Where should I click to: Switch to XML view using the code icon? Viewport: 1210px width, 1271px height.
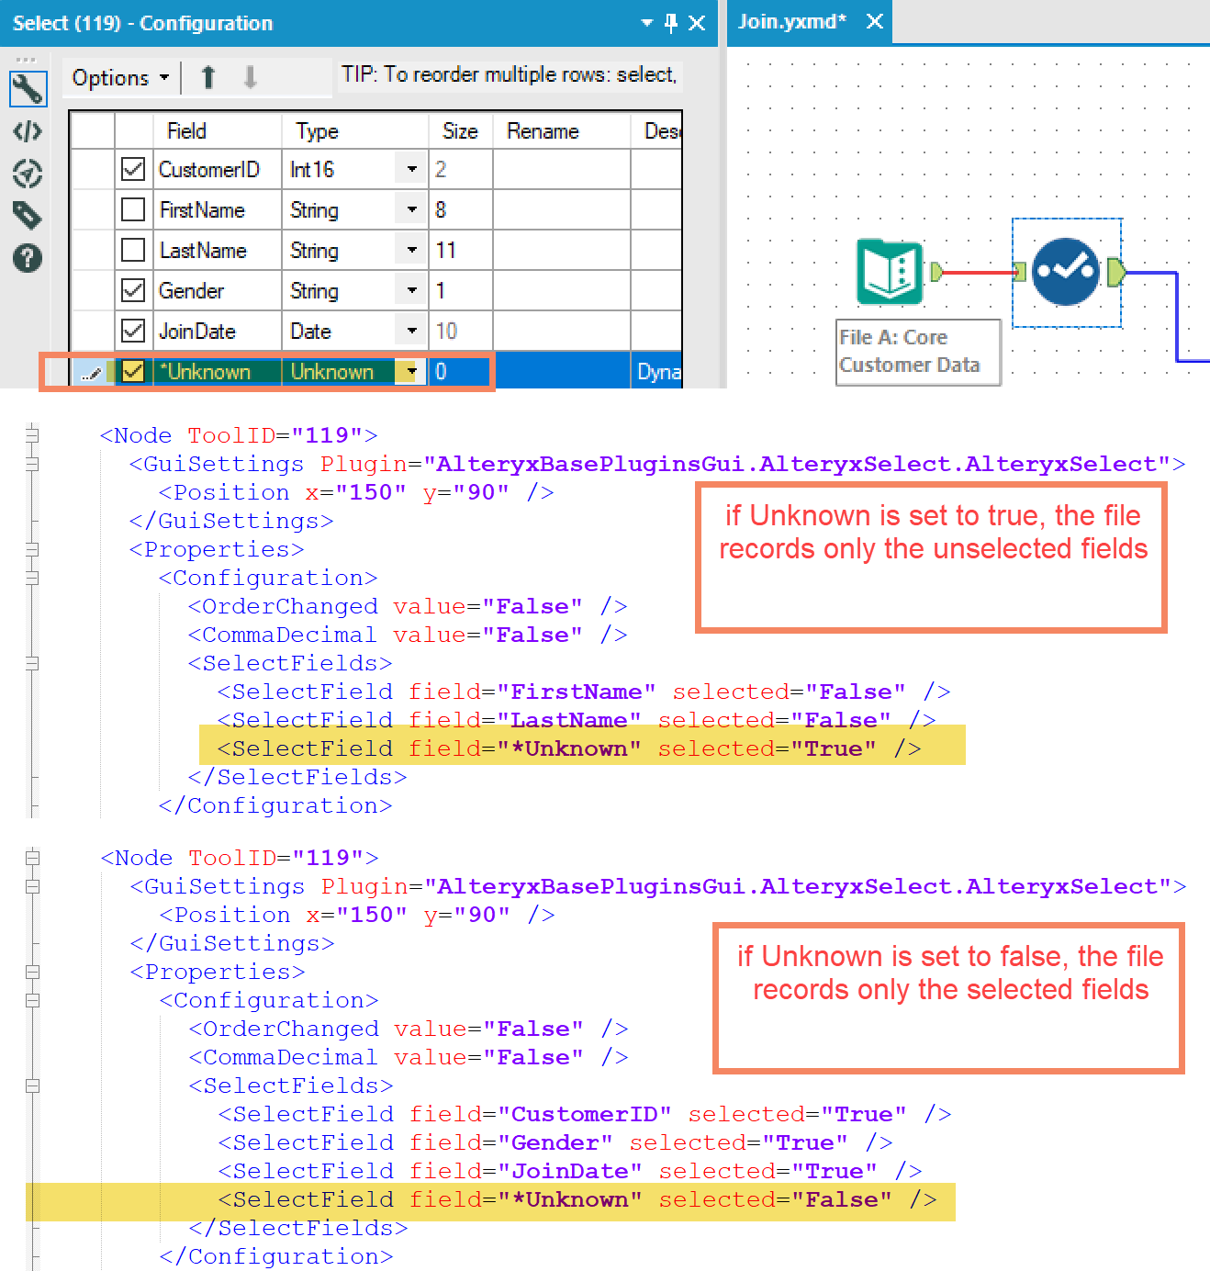pos(27,131)
